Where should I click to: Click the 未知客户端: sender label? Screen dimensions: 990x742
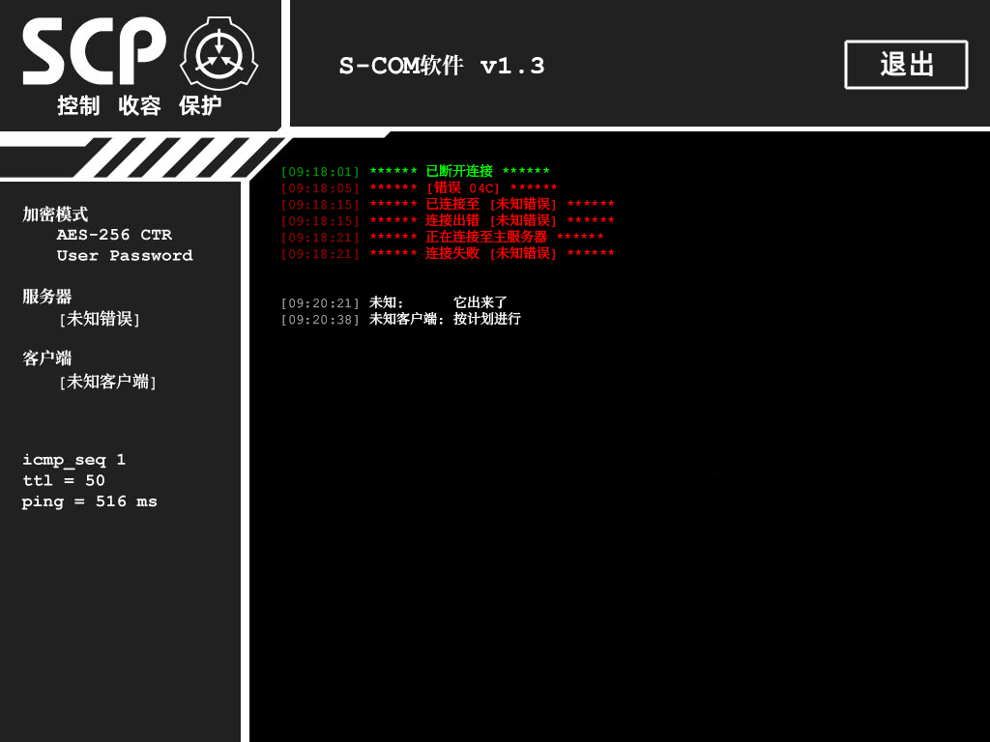point(407,319)
